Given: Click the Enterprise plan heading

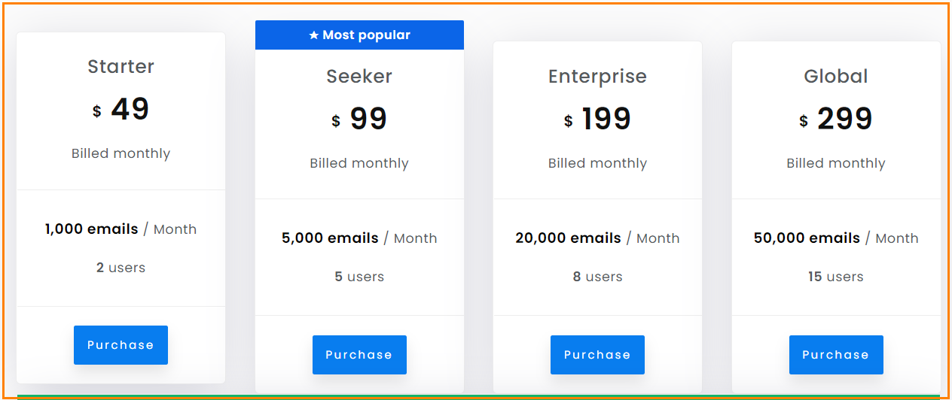Looking at the screenshot, I should [x=597, y=76].
